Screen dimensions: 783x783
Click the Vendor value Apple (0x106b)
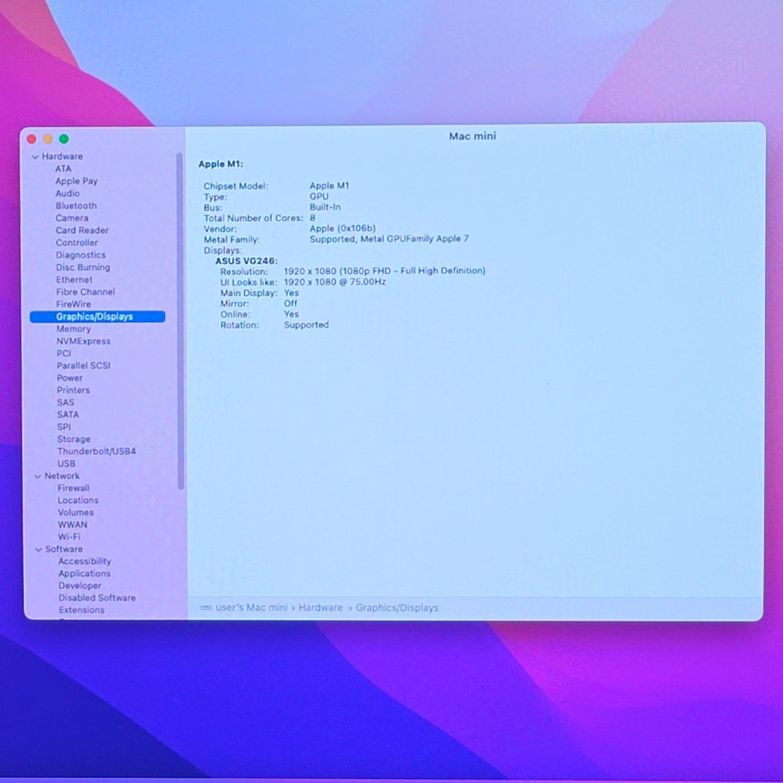tap(343, 229)
